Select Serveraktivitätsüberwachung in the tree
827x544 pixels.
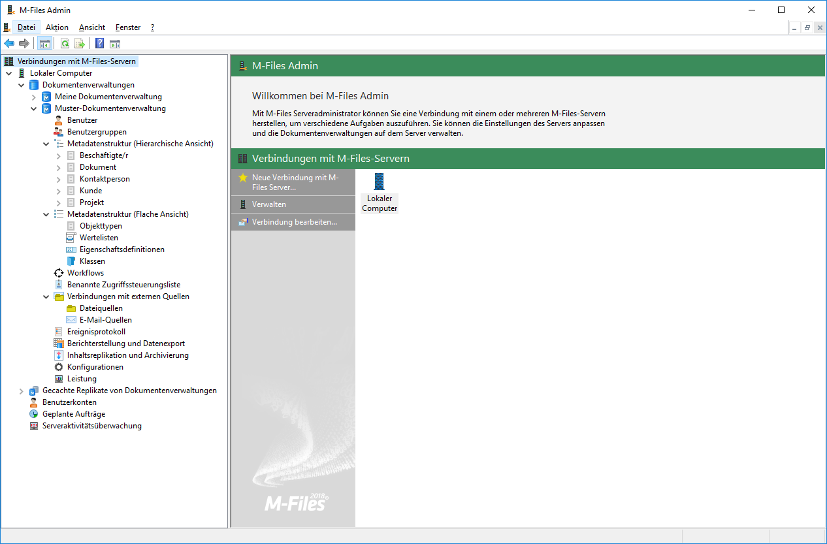point(91,426)
